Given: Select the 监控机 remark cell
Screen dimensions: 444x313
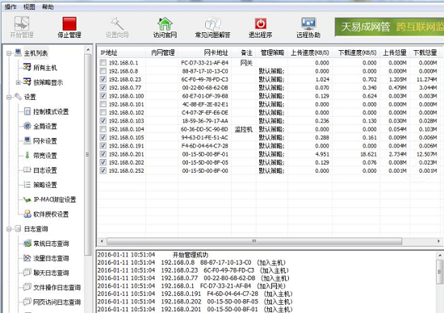Looking at the screenshot, I should [x=244, y=129].
